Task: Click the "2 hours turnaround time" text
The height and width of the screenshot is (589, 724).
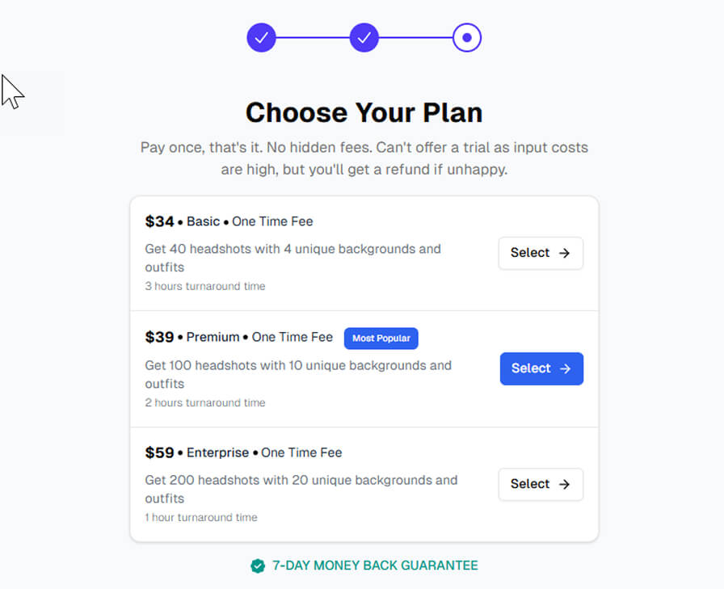Action: pos(205,402)
